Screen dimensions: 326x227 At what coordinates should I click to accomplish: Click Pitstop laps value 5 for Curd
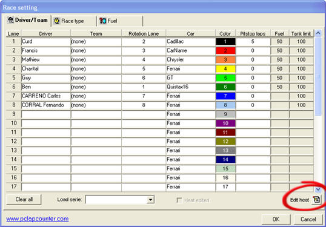click(253, 42)
